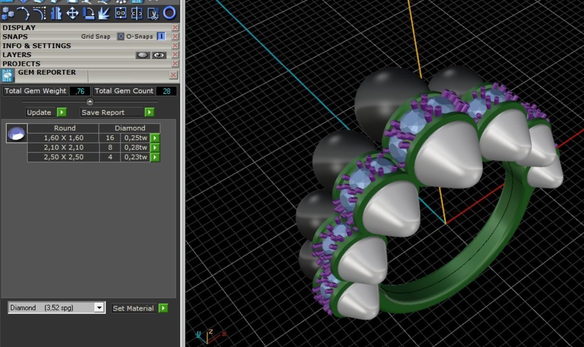This screenshot has width=584, height=347.
Task: Click the Total Gem Count value field
Action: point(166,91)
